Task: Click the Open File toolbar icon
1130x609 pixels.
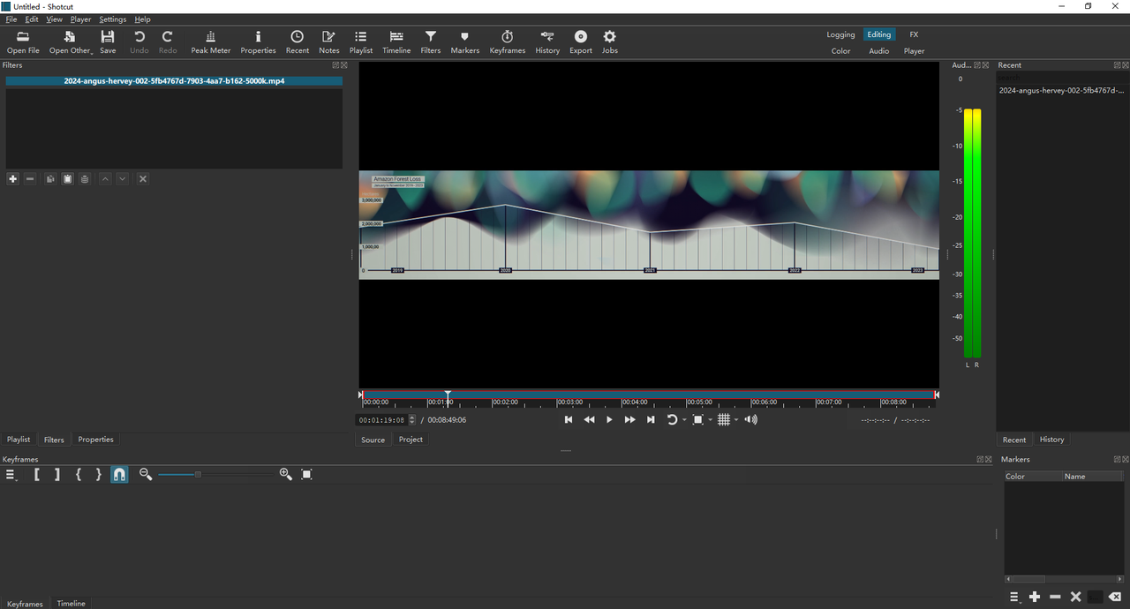Action: (x=23, y=41)
